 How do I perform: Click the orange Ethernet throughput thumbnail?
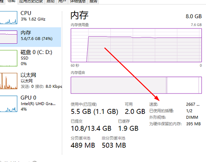click(9, 81)
